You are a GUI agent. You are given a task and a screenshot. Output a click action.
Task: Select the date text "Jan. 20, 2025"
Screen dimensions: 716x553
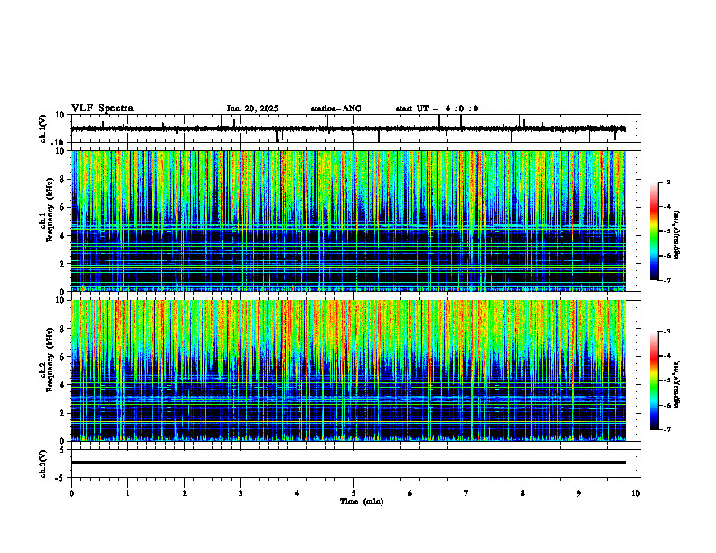[x=252, y=108]
